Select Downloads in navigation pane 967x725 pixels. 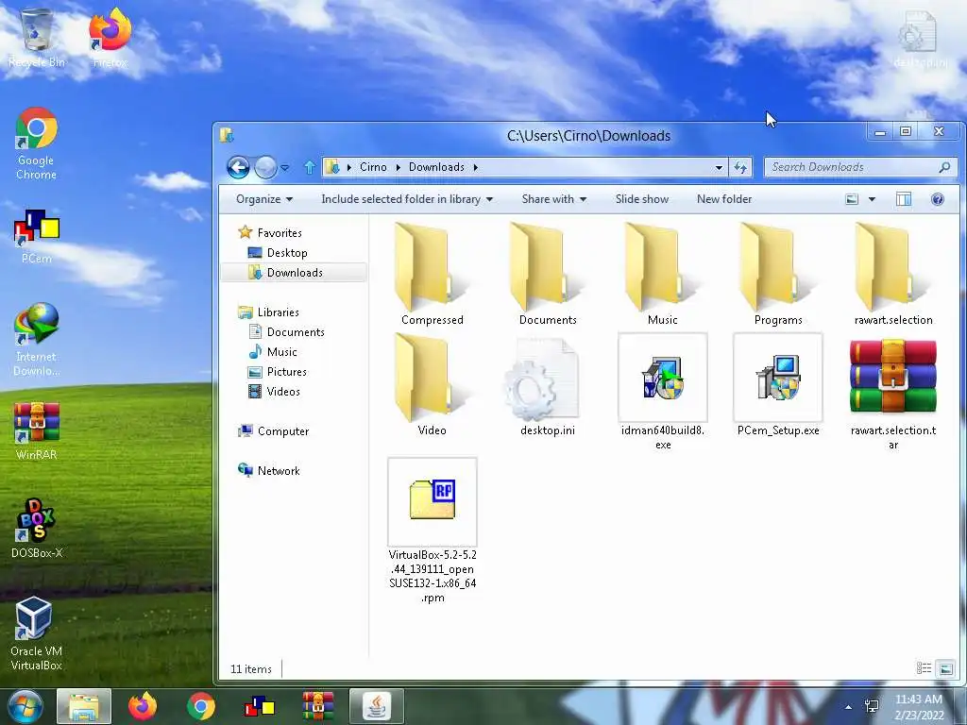[x=295, y=273]
